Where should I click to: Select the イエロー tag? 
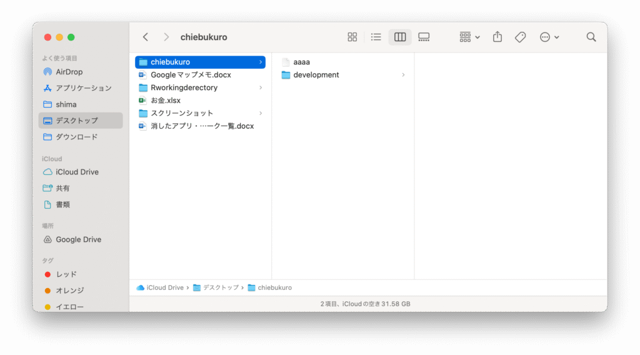point(81,306)
